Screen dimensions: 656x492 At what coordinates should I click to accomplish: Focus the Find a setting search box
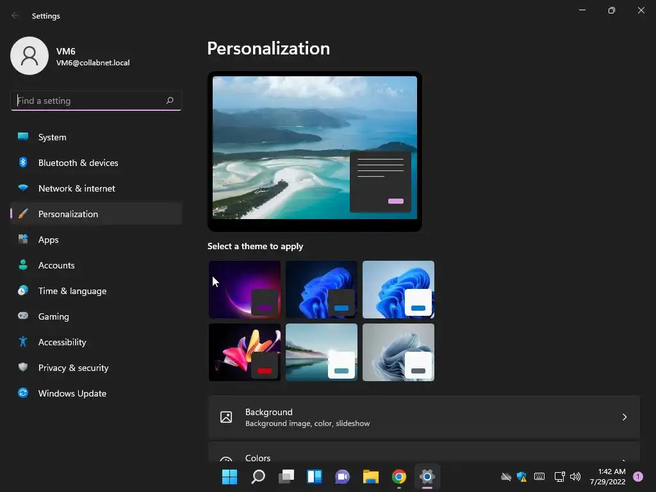pyautogui.click(x=96, y=101)
